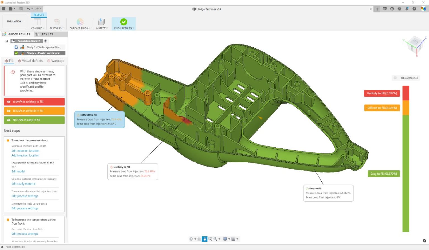Collapse the Simulation Model 1 tree node
Screen dimensions: 429x250
[6, 41]
